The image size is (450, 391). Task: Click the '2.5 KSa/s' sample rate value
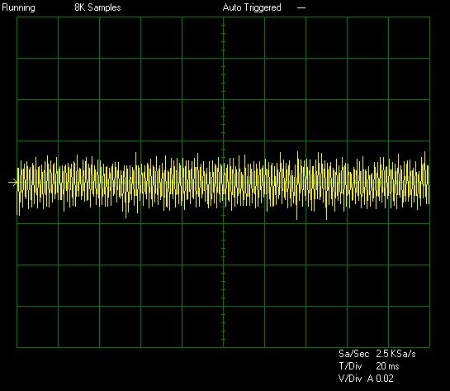click(396, 354)
